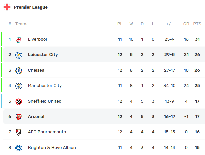Viewport: 205px width, 155px height.
Task: Click Liverpool's 31 points value
Action: (x=197, y=39)
